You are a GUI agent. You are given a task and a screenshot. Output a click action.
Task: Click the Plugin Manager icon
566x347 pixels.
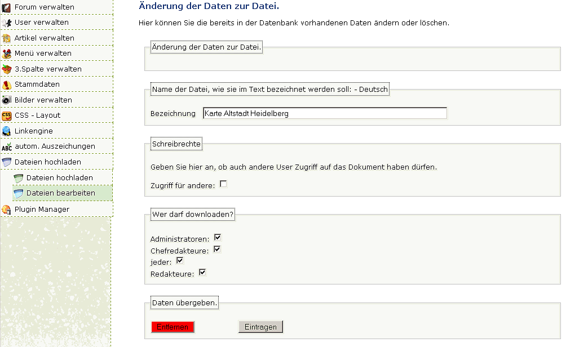click(x=7, y=210)
